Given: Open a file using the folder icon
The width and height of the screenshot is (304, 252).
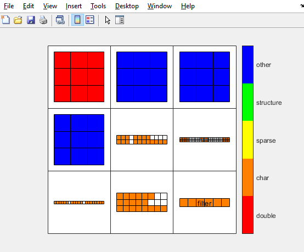Looking at the screenshot, I should (x=18, y=20).
